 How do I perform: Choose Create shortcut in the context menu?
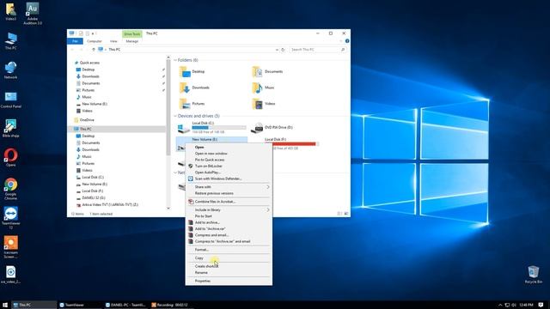pos(229,266)
